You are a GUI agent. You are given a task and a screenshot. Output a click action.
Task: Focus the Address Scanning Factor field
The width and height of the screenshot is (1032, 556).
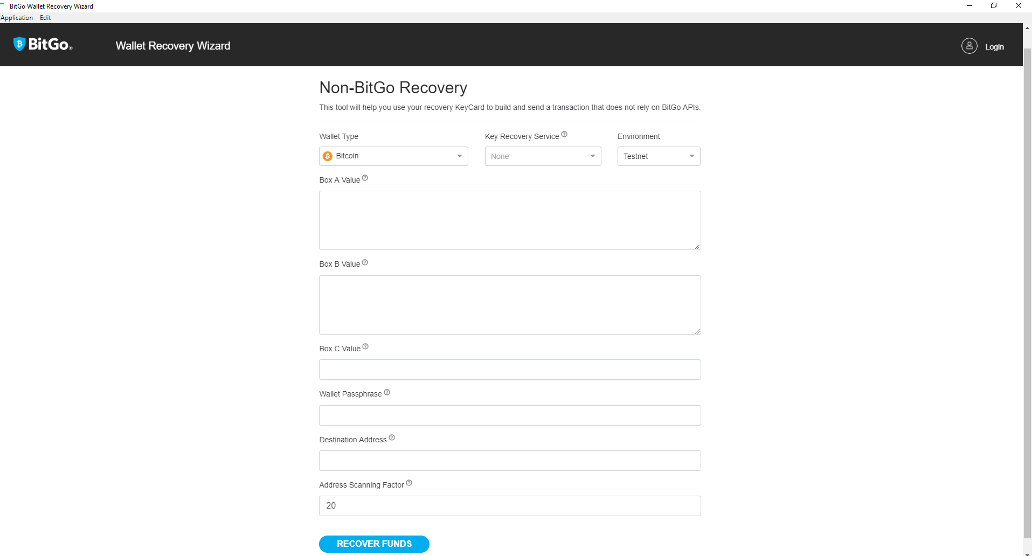coord(510,506)
